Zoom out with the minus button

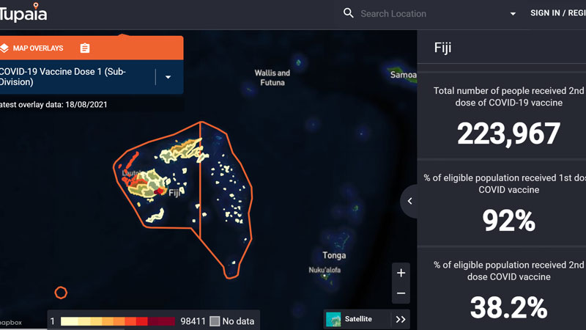(x=401, y=293)
